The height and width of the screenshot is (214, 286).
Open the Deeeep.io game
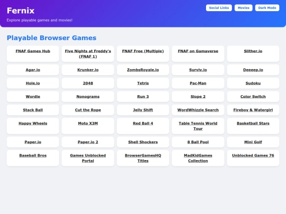(x=253, y=70)
